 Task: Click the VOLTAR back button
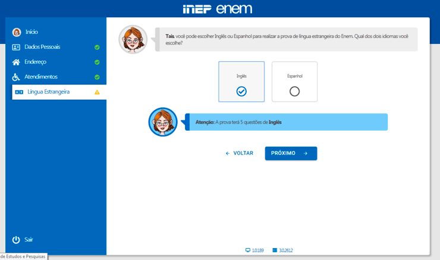[x=240, y=153]
